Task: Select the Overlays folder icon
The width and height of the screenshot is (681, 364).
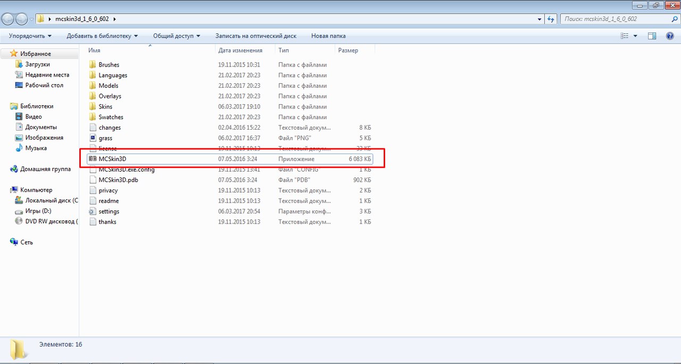Action: click(x=92, y=96)
